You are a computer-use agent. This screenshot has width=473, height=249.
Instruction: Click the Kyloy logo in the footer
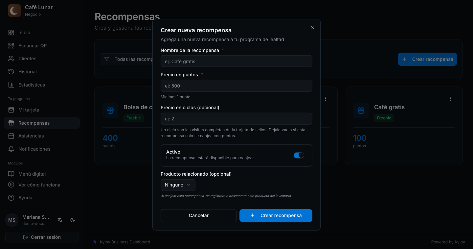pos(95,242)
